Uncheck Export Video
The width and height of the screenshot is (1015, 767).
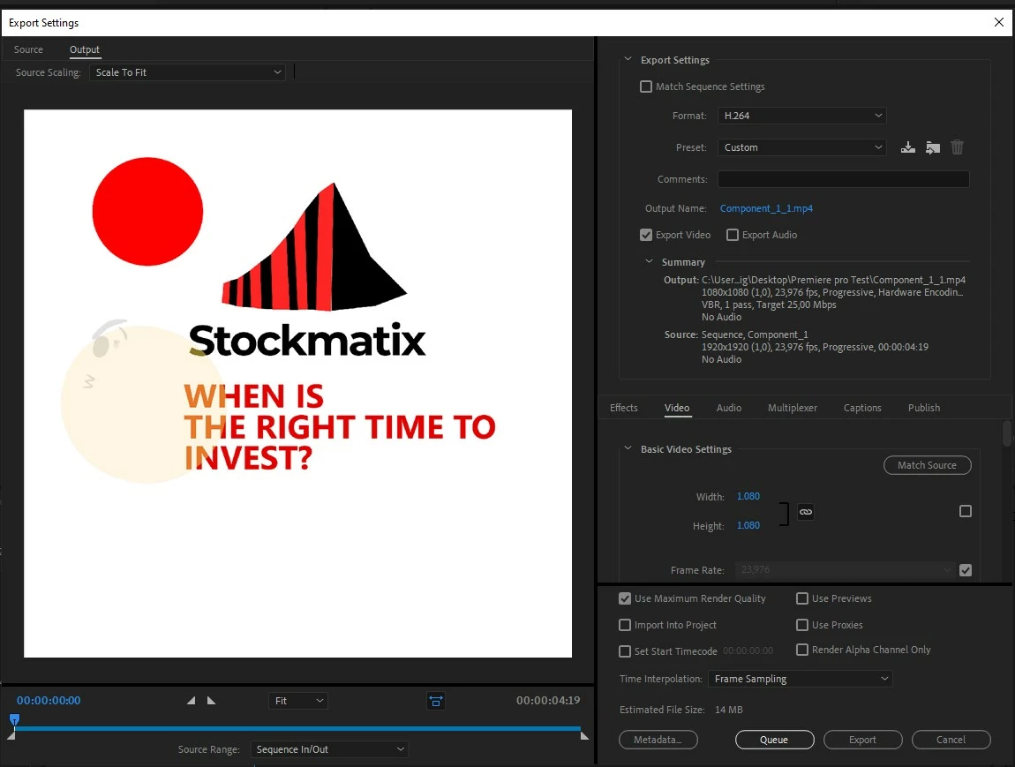point(646,235)
